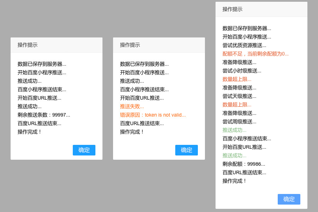The image size is (318, 212).
Task: Click 确定 on the rightmost dialog
Action: 289,199
